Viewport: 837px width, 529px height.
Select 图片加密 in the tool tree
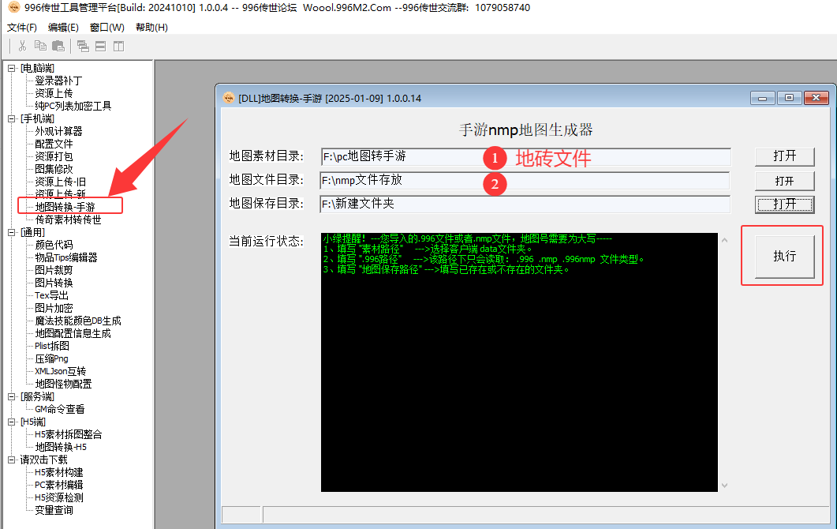click(54, 308)
